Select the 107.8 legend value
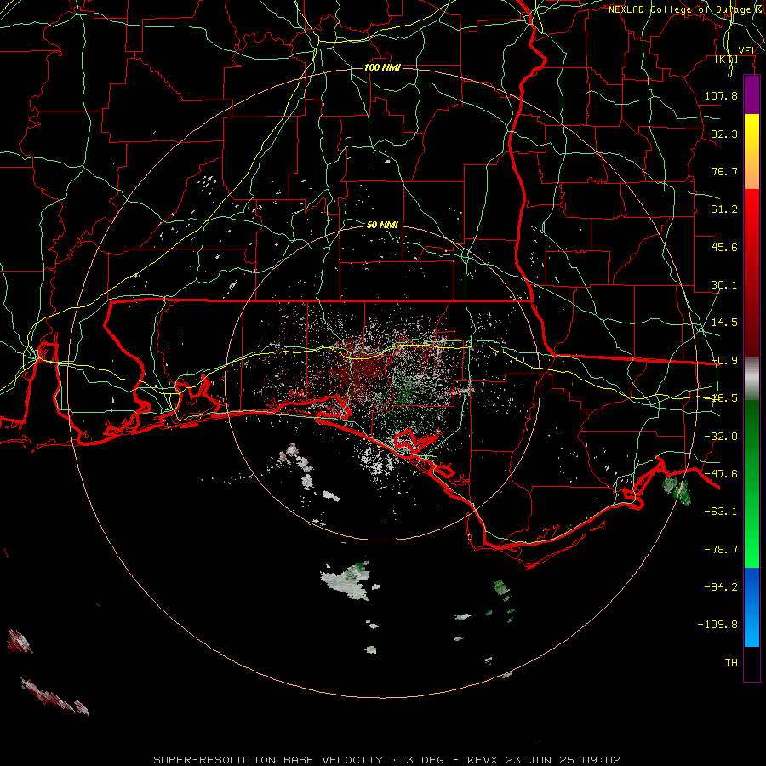 [x=721, y=95]
